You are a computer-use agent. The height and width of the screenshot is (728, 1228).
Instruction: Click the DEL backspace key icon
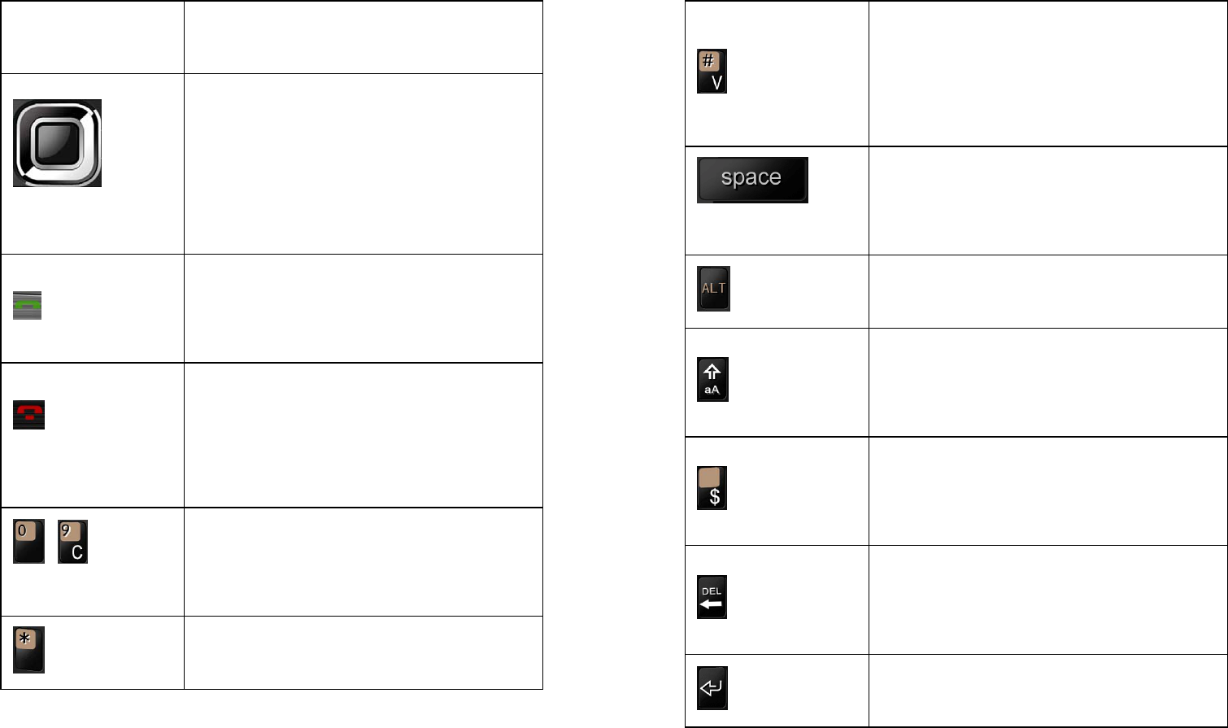click(712, 597)
